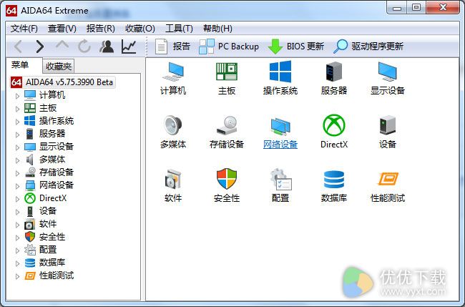465x307 pixels.
Task: Open the 工具(T) menu
Action: (179, 29)
